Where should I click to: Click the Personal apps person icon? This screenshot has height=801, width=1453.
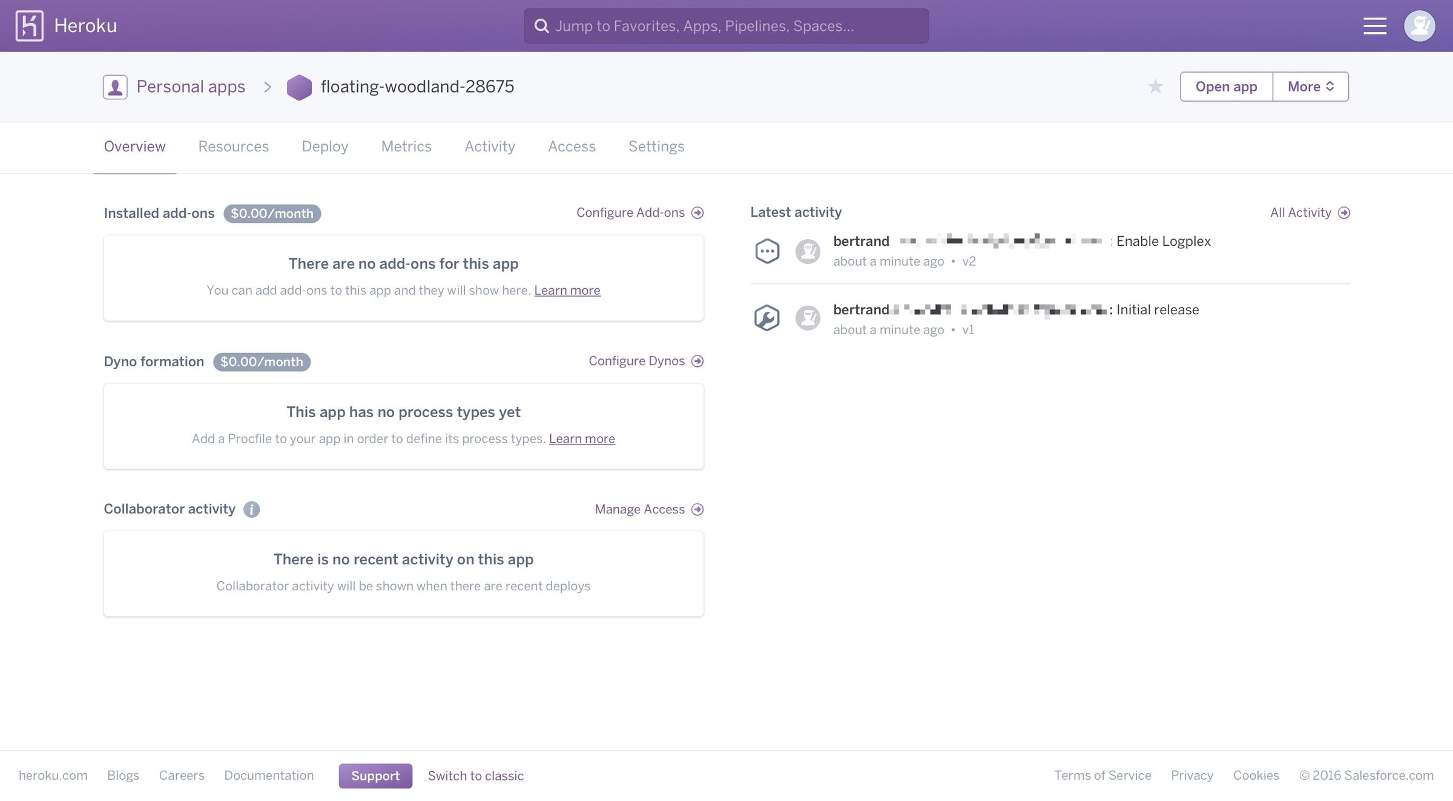point(115,87)
